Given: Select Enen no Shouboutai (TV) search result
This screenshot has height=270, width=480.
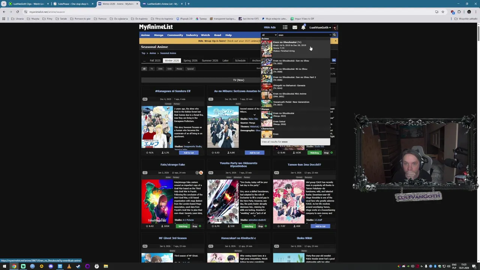Looking at the screenshot, I should coord(295,48).
